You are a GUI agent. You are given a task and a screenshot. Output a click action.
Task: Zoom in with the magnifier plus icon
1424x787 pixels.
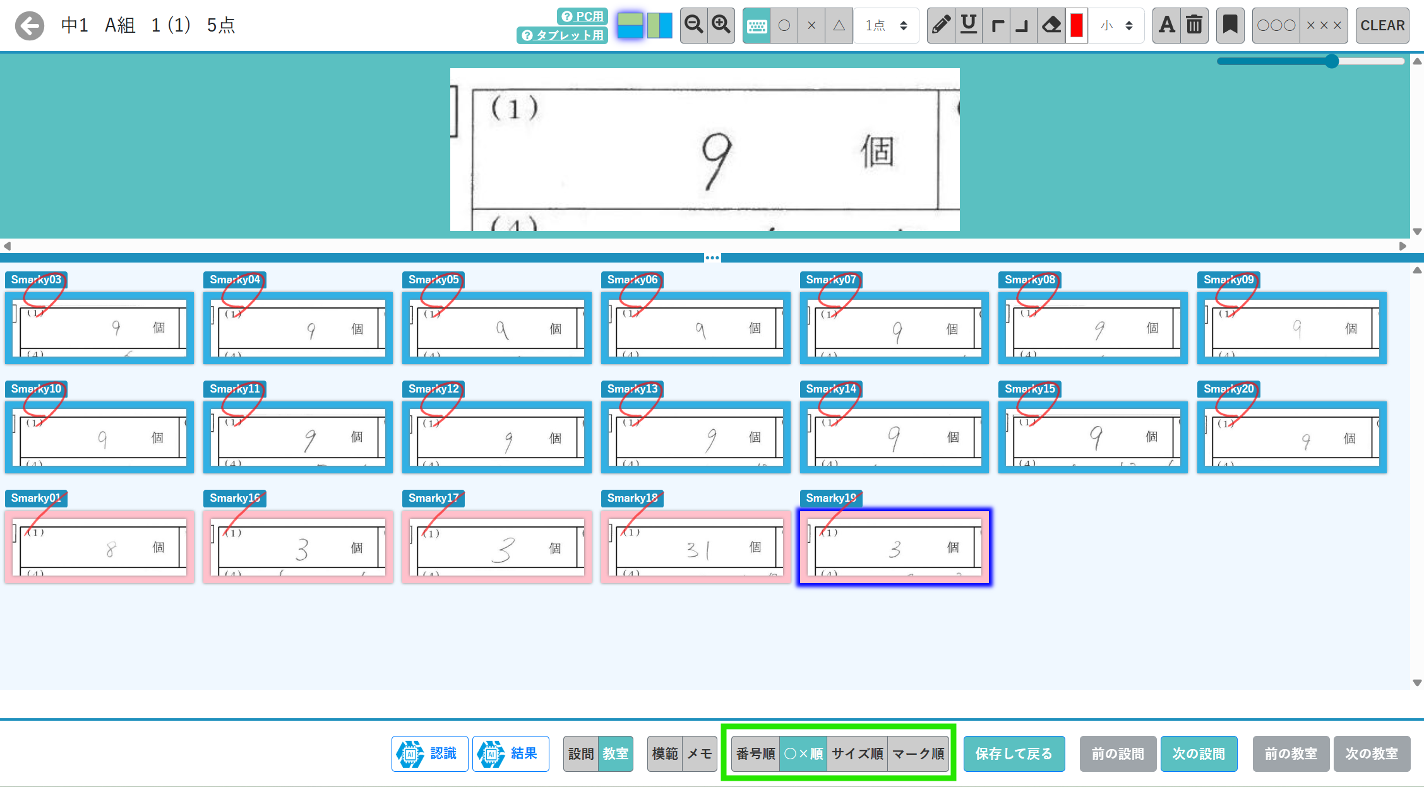[721, 25]
